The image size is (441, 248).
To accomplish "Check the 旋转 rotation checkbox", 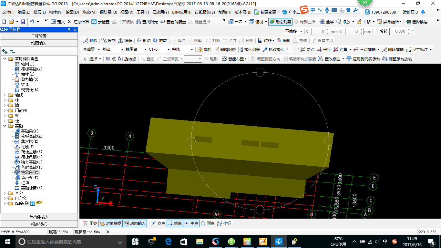I will pyautogui.click(x=375, y=32).
